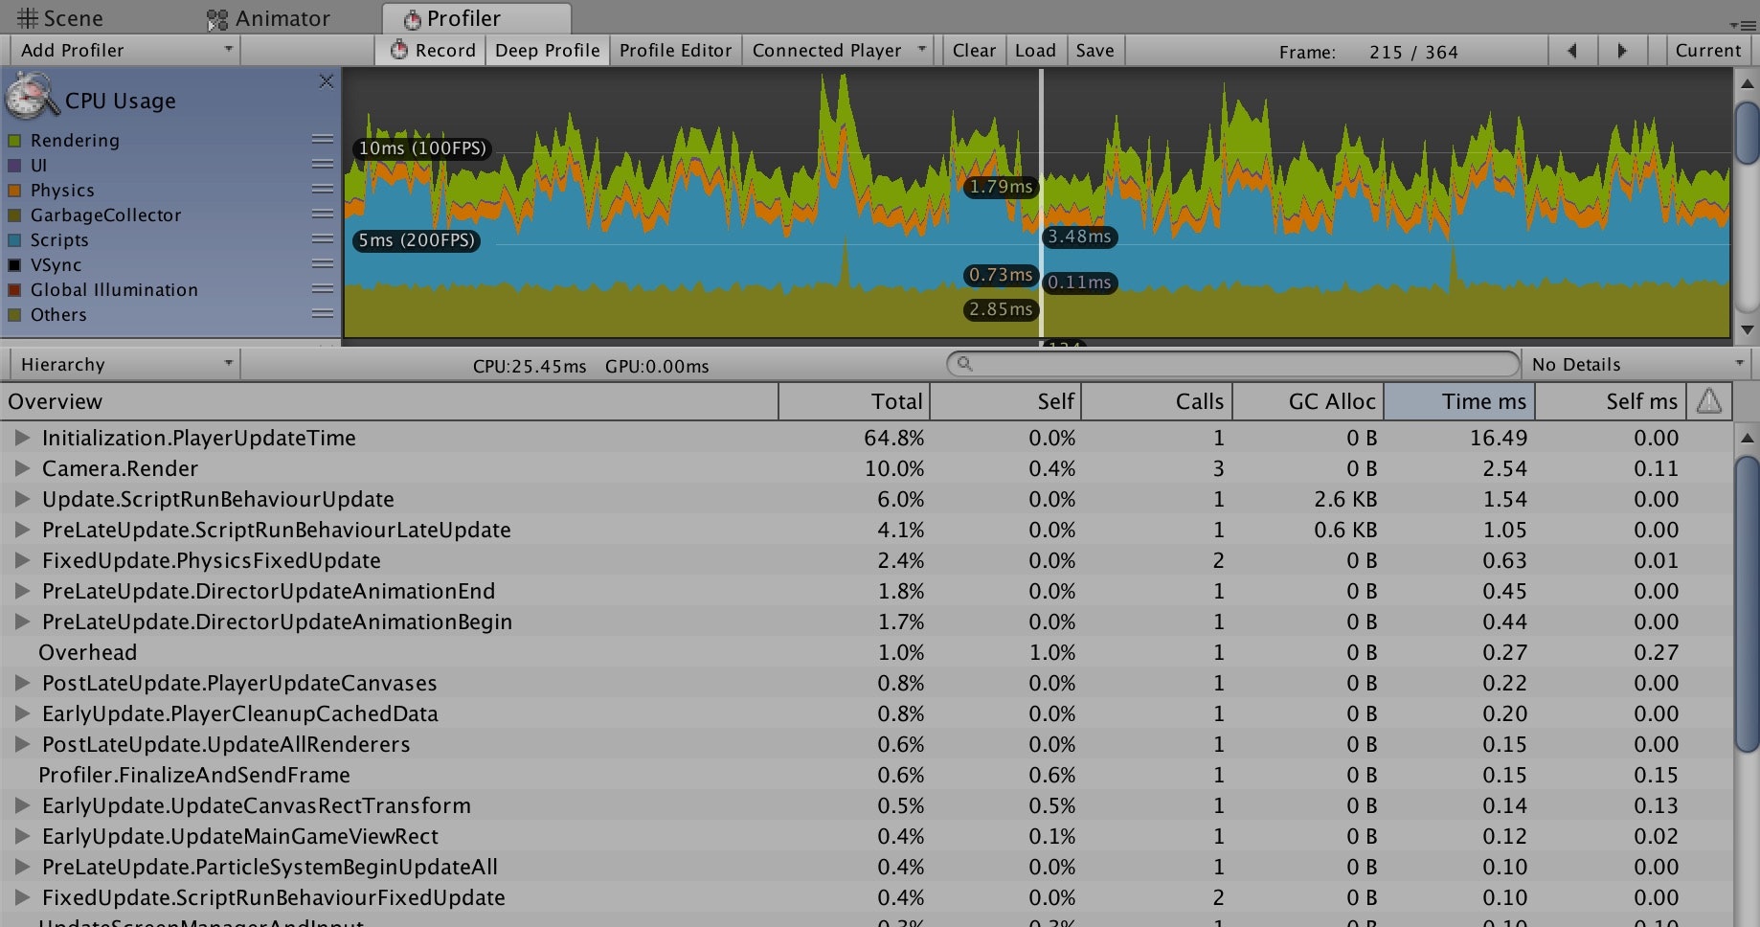Toggle Scripts chart visibility
This screenshot has height=927, width=1760.
[x=14, y=240]
